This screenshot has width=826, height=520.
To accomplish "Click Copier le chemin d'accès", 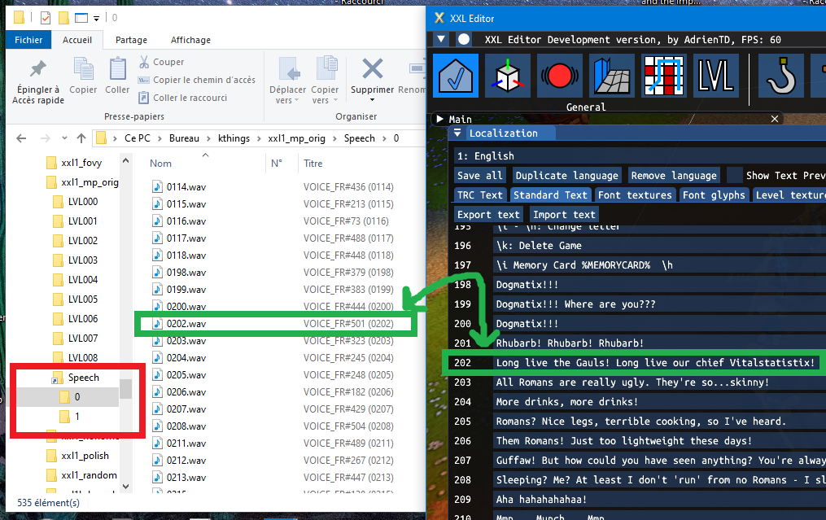I will (197, 80).
